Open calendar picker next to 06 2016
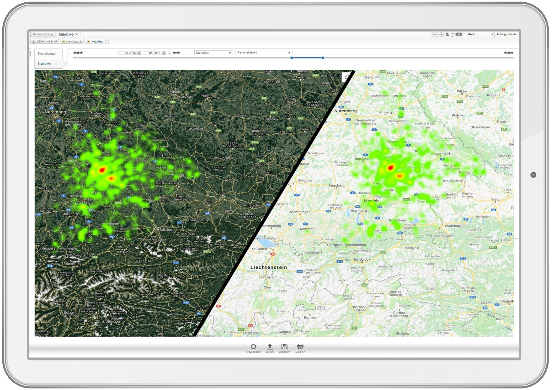The width and height of the screenshot is (554, 390). click(x=139, y=53)
